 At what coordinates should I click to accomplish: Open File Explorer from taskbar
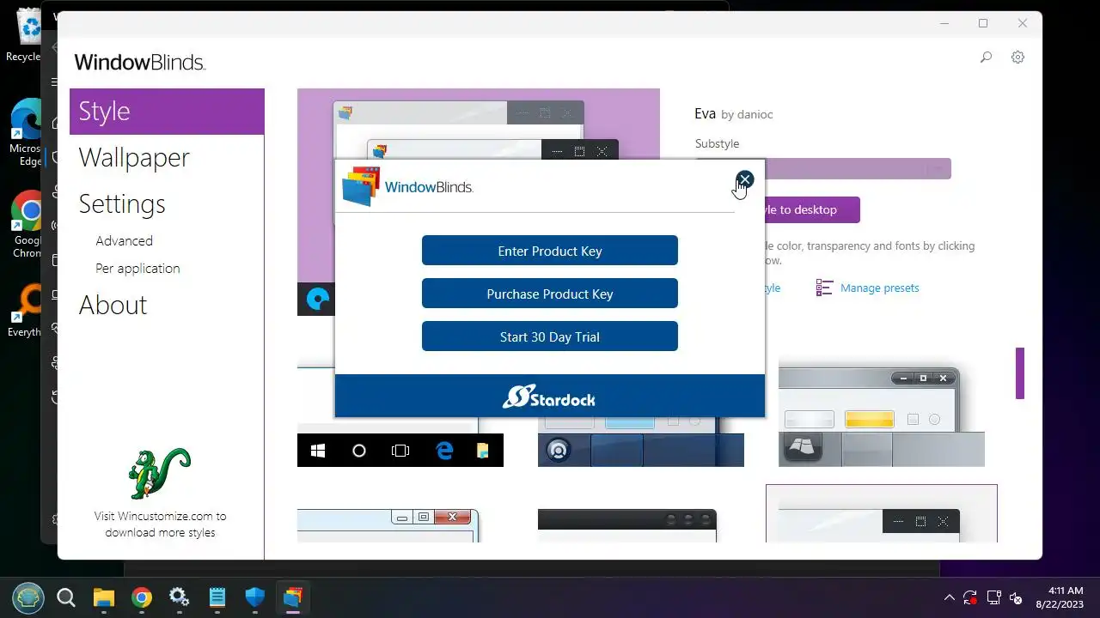point(104,597)
